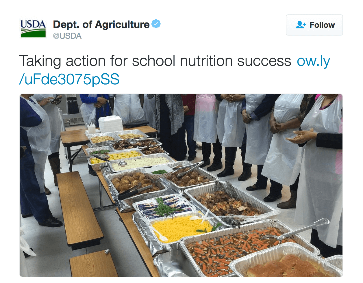Viewport: 363px width, 283px height.
Task: Follow the Dept. of Agriculture account
Action: [314, 25]
